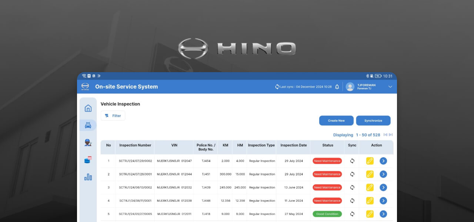Click the notification bell icon
This screenshot has width=474, height=222.
point(337,87)
